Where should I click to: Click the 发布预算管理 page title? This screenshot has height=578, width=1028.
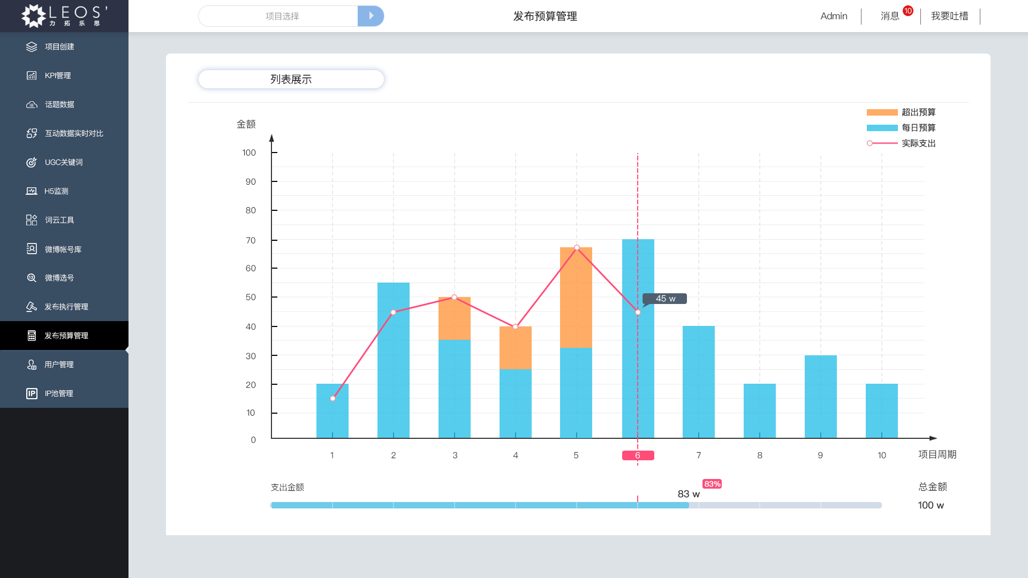coord(545,16)
